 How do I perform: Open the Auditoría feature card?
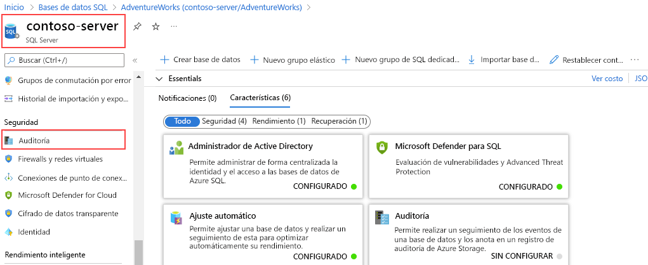pos(468,235)
